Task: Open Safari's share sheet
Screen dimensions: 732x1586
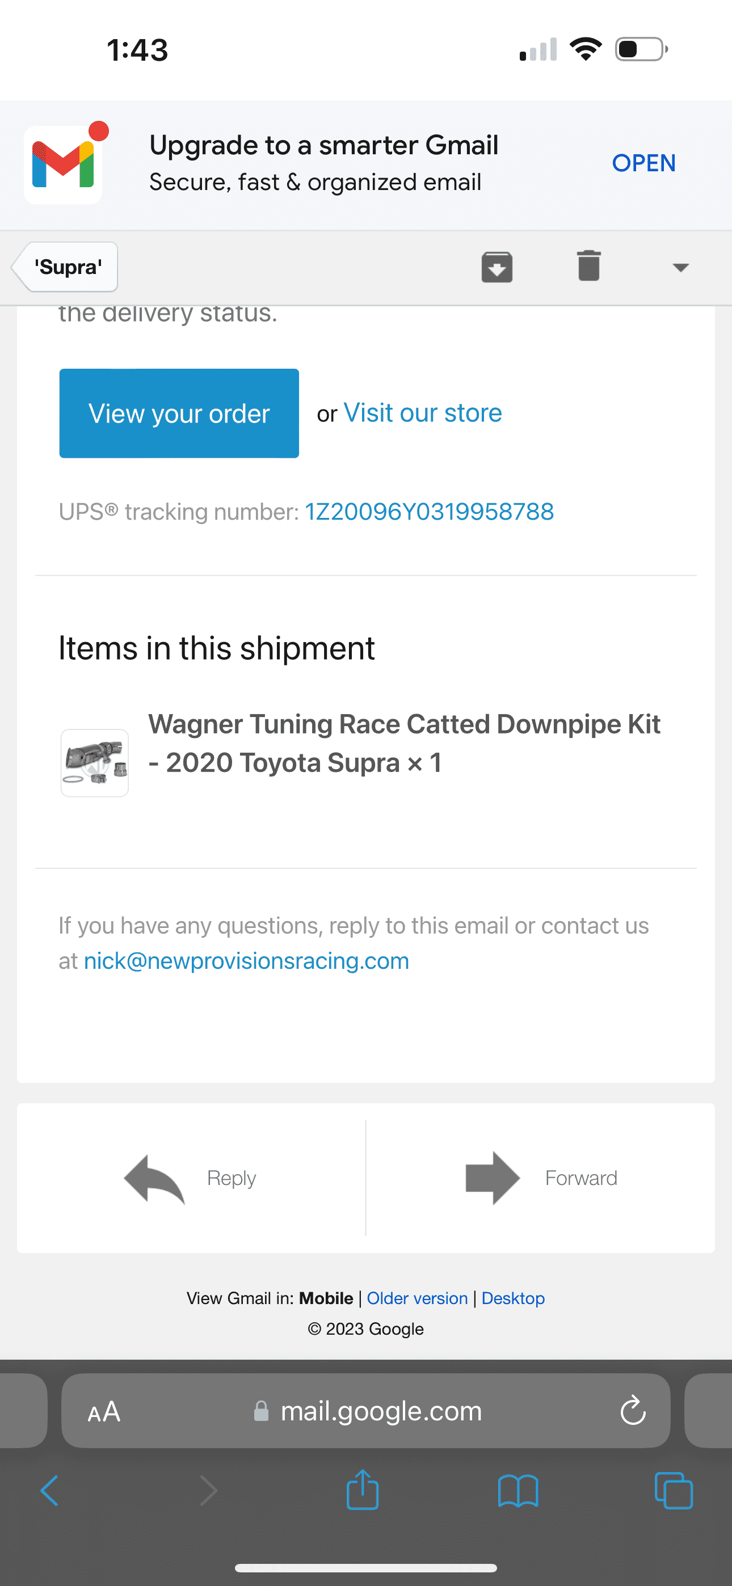Action: [362, 1490]
